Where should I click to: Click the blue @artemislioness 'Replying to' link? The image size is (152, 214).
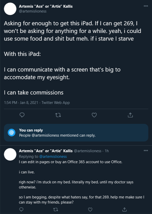click(53, 156)
